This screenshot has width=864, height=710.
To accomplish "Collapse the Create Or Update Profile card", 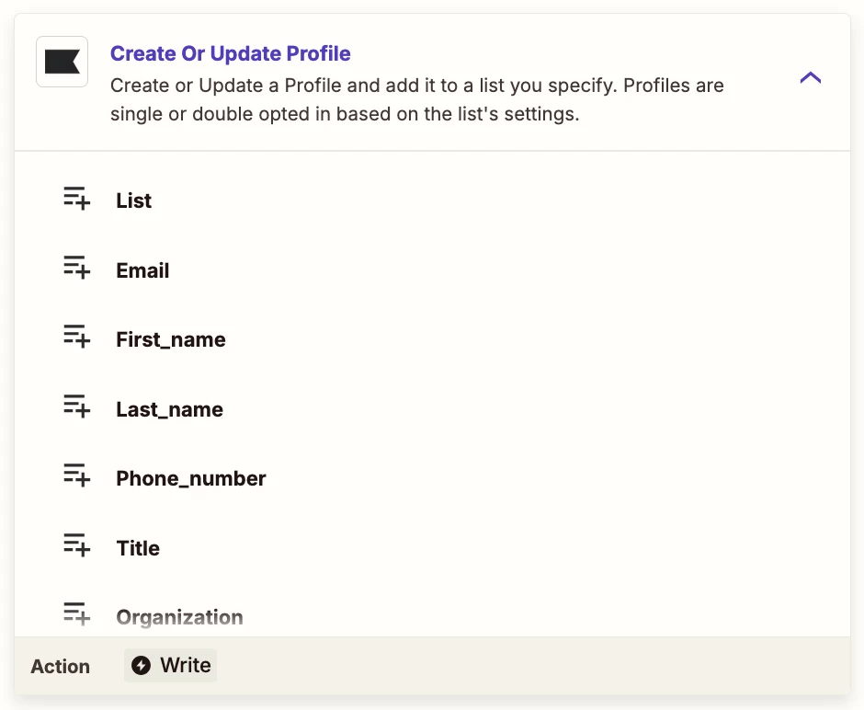I will (810, 78).
